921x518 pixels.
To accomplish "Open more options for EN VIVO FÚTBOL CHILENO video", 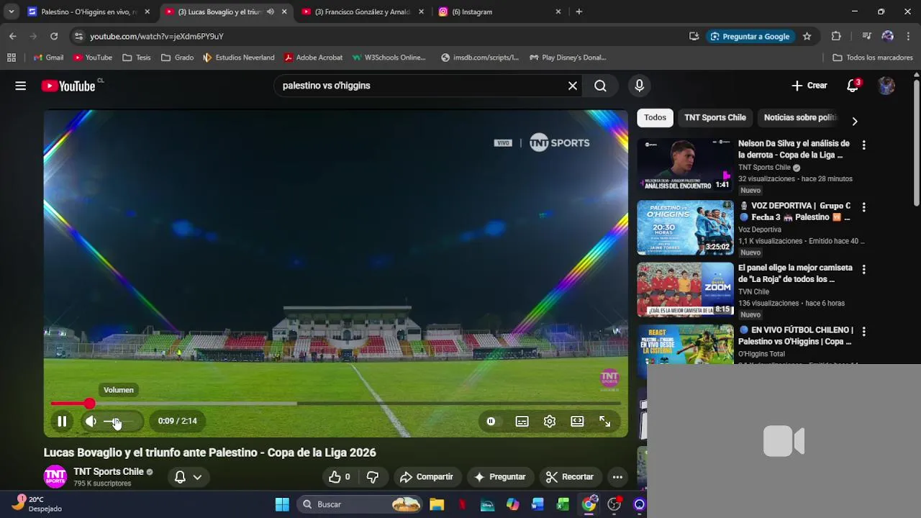I will coord(863,332).
